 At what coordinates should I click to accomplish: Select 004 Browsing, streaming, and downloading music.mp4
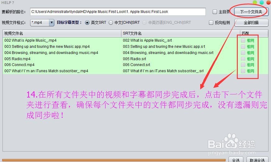(51, 52)
